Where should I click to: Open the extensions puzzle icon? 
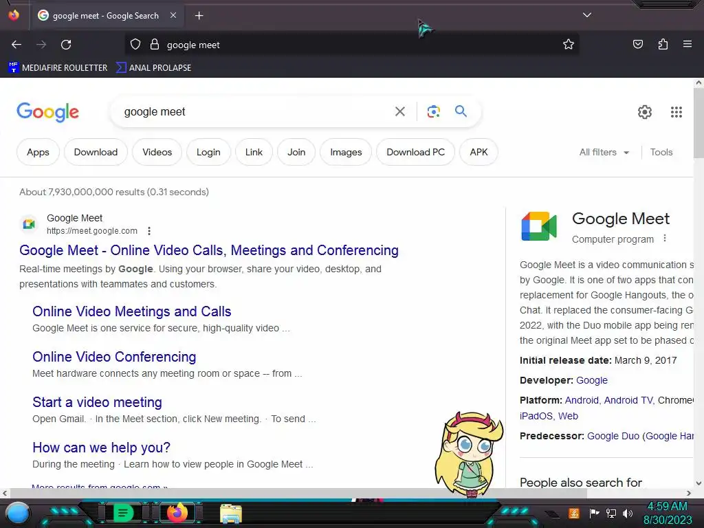663,44
